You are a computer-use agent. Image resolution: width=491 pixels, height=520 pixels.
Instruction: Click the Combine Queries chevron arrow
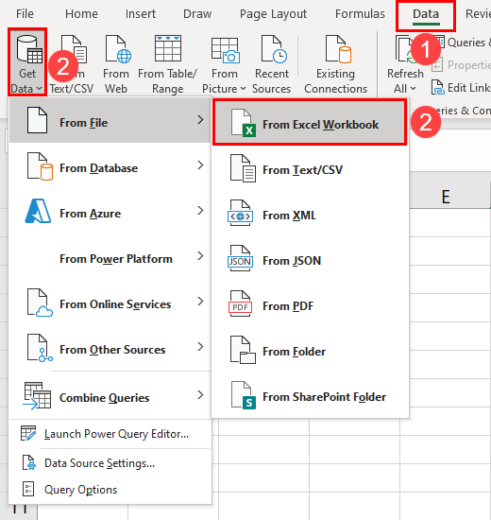pos(200,395)
